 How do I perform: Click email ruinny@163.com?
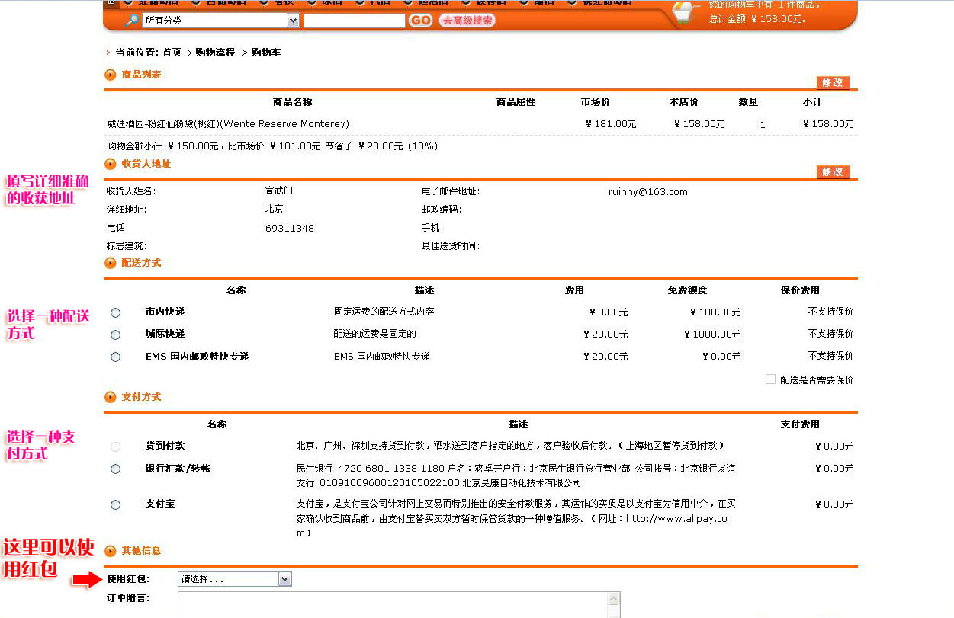tap(648, 192)
